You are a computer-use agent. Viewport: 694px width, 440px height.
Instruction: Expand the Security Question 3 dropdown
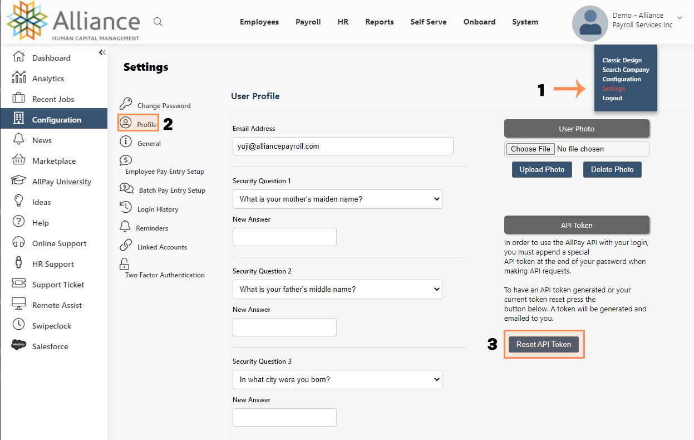[x=337, y=379]
